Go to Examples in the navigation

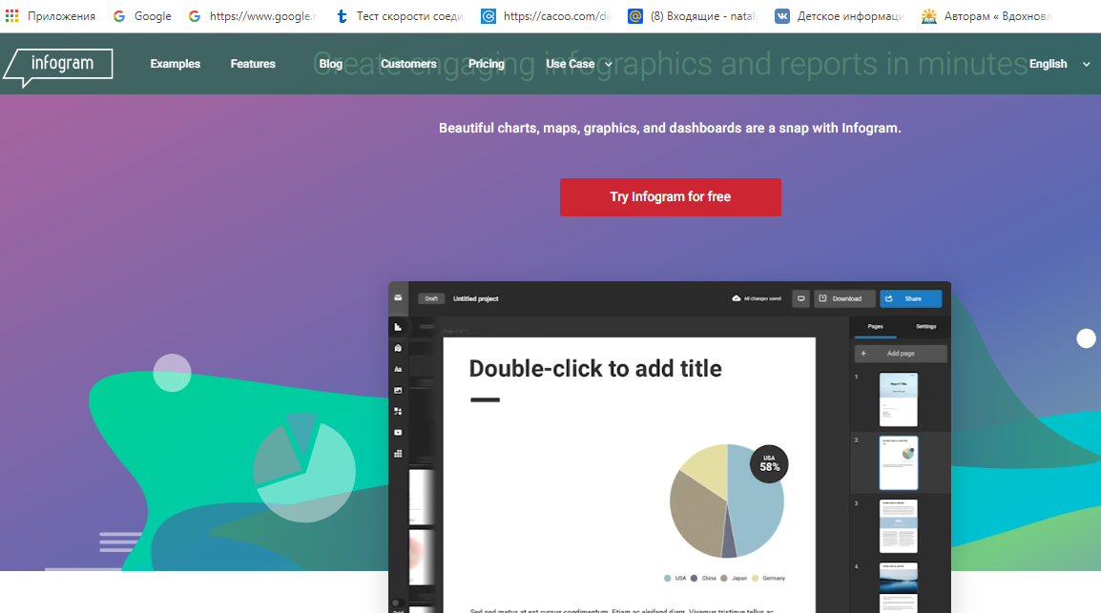coord(175,64)
